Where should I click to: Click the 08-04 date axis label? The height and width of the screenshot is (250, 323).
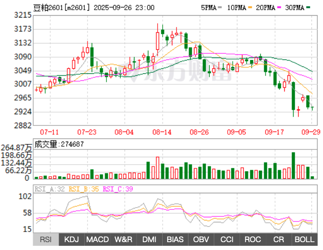124,132
